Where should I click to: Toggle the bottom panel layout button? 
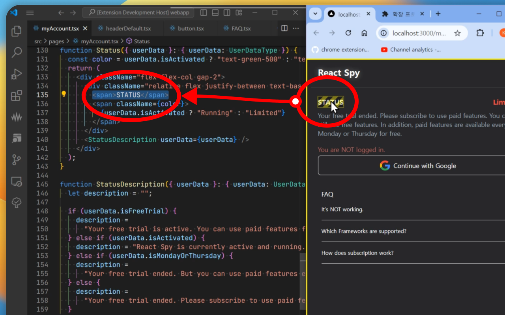[x=215, y=13]
